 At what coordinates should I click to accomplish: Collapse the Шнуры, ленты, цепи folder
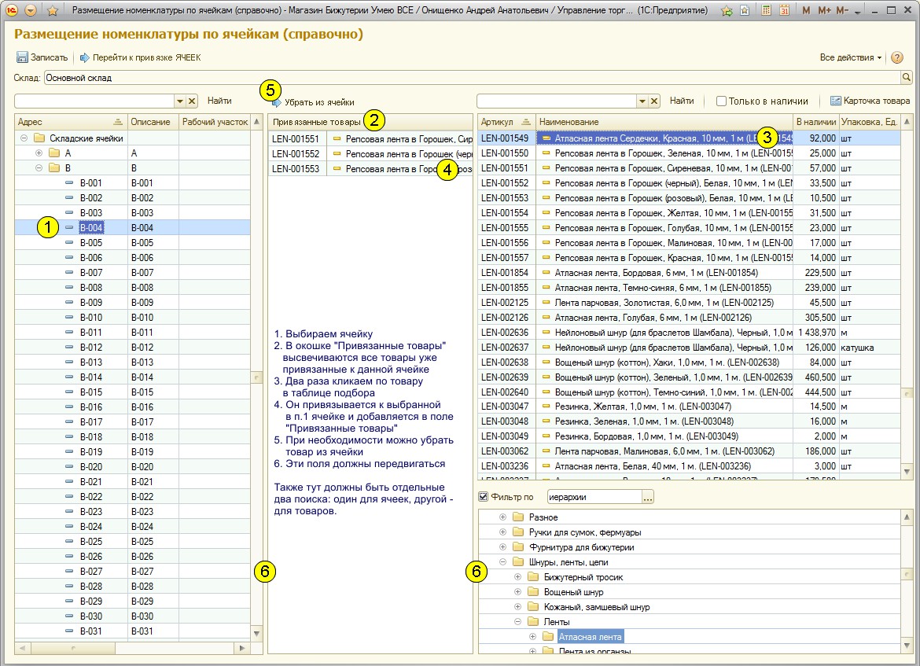(x=503, y=562)
